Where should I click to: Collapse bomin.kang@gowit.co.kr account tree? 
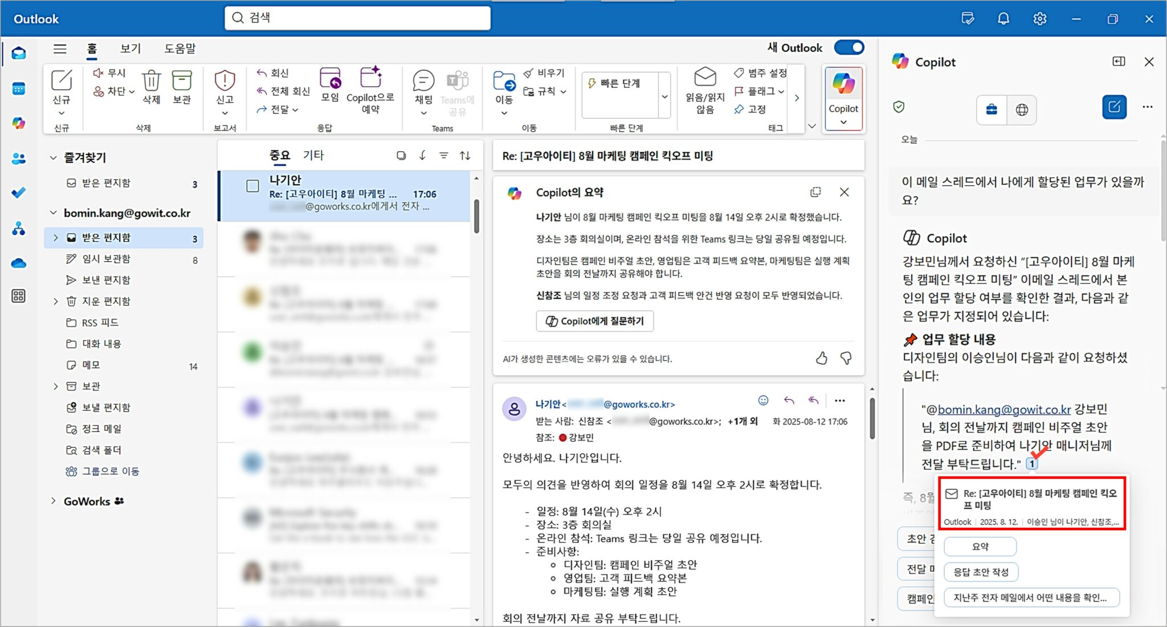tap(53, 213)
